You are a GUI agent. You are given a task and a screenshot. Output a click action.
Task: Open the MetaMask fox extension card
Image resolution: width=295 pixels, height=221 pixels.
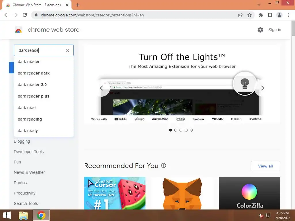click(x=182, y=193)
